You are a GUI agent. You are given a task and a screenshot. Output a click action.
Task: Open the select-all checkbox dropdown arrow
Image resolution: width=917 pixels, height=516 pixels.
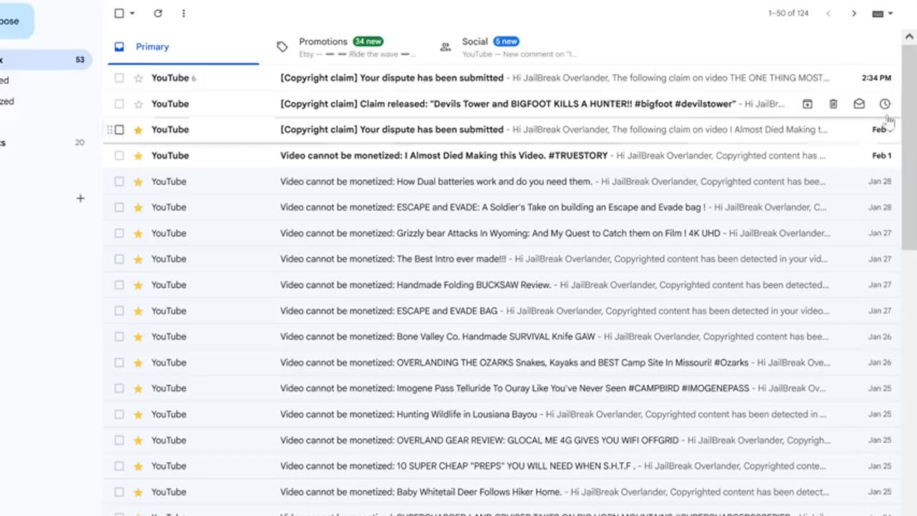(132, 13)
